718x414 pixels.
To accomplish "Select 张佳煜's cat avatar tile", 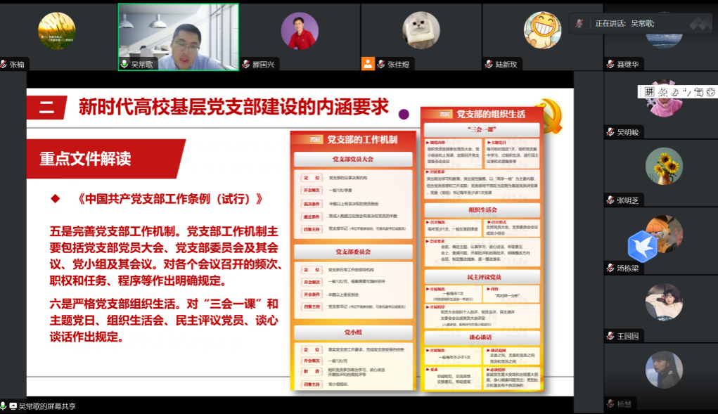I will point(421,31).
